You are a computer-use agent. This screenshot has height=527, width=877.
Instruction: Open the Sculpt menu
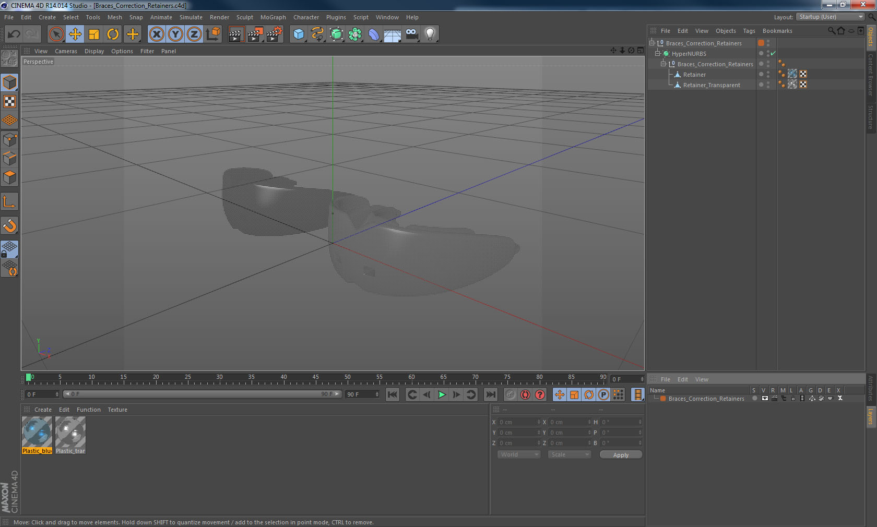tap(244, 17)
